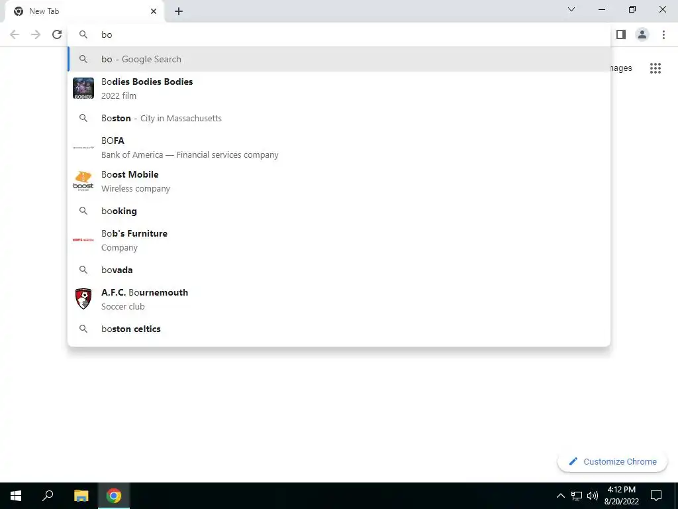
Task: Choose the bovada suggestion
Action: pos(340,270)
